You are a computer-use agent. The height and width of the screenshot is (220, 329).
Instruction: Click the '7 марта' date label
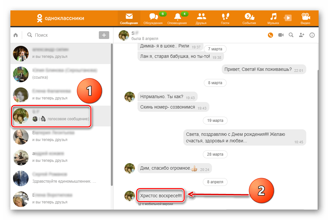point(215,49)
